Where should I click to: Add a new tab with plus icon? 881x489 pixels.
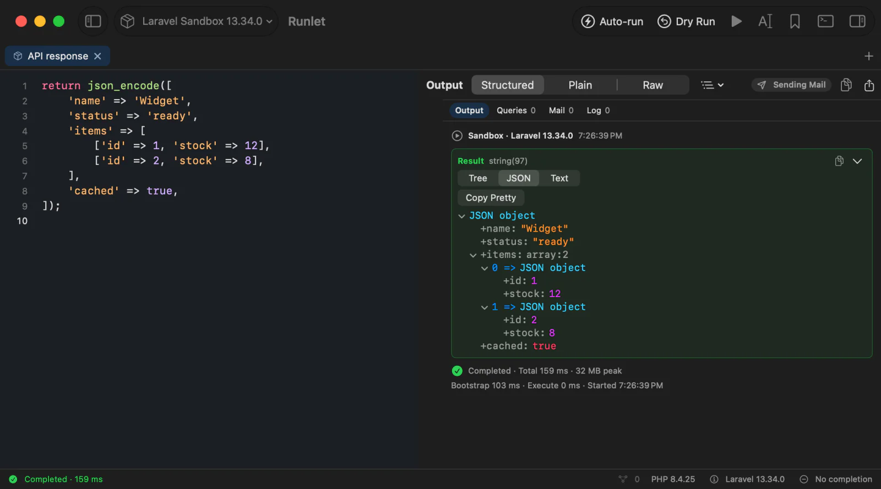click(869, 56)
